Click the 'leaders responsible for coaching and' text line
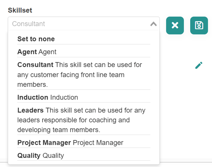 pos(73,121)
